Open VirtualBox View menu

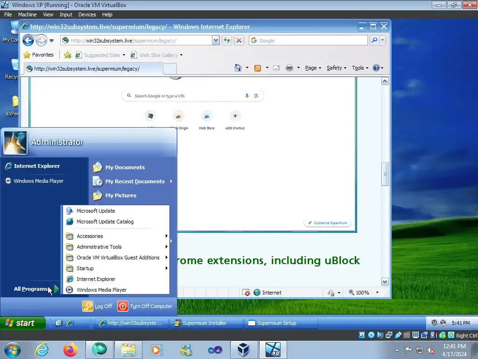(48, 14)
